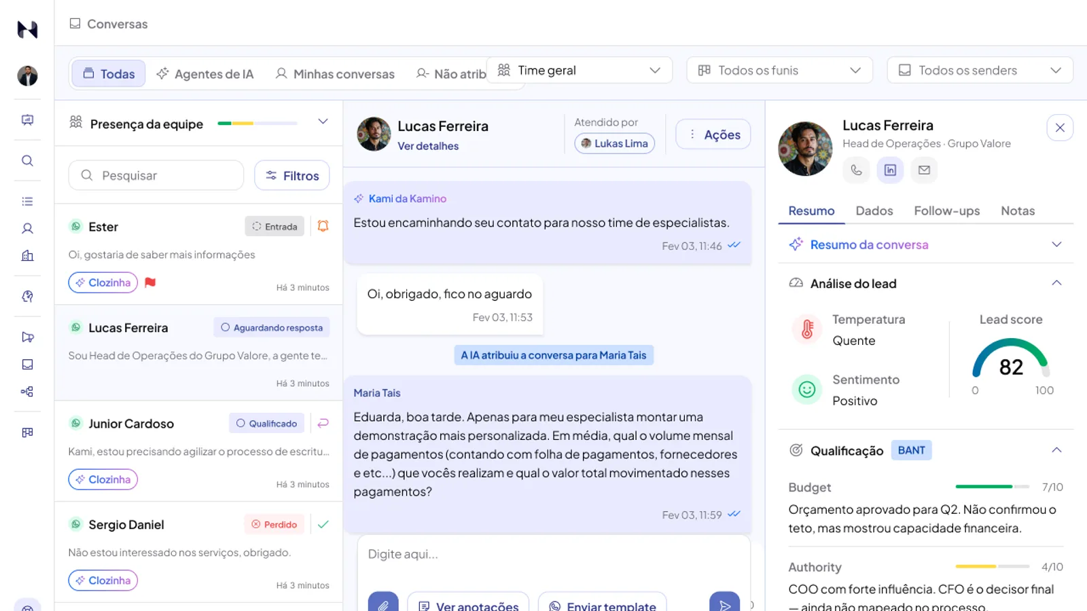Click the Lukas Lima agent chip
1087x611 pixels.
(x=615, y=143)
